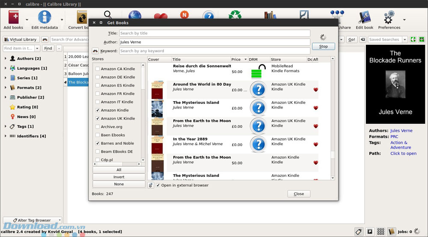Click the Close button in Get Books
The width and height of the screenshot is (428, 237).
pyautogui.click(x=299, y=194)
